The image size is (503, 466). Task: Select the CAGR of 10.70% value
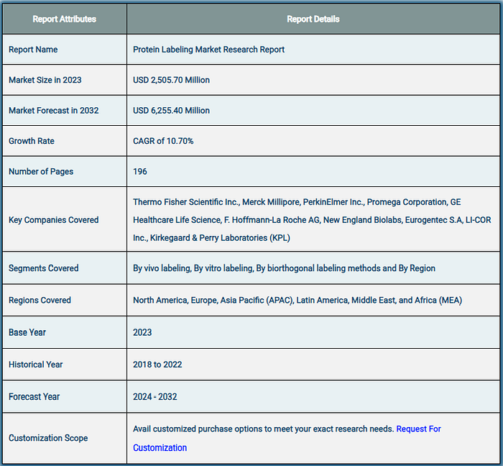163,141
